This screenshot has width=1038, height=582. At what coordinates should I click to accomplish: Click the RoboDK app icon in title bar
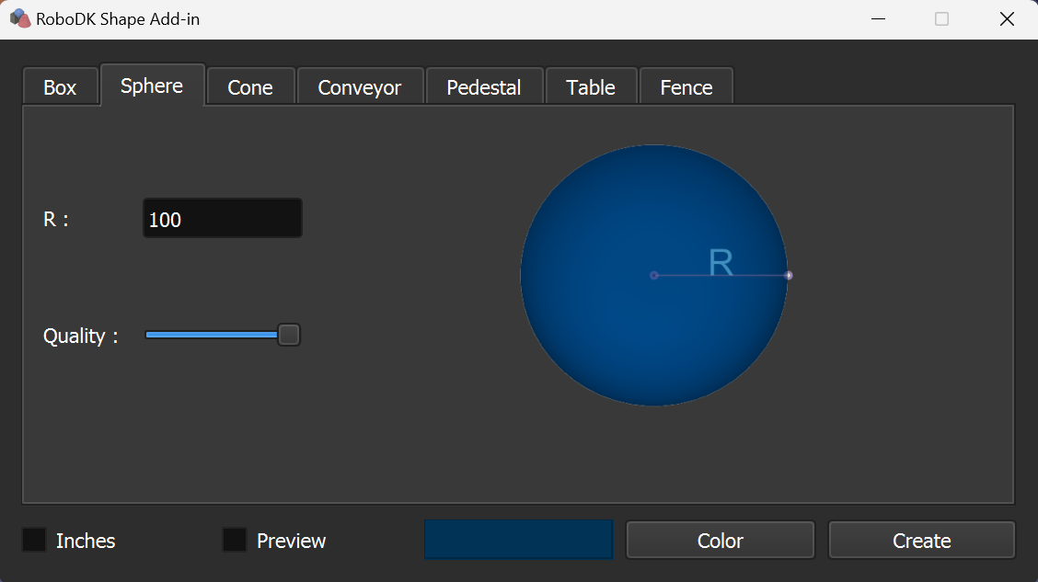[19, 18]
